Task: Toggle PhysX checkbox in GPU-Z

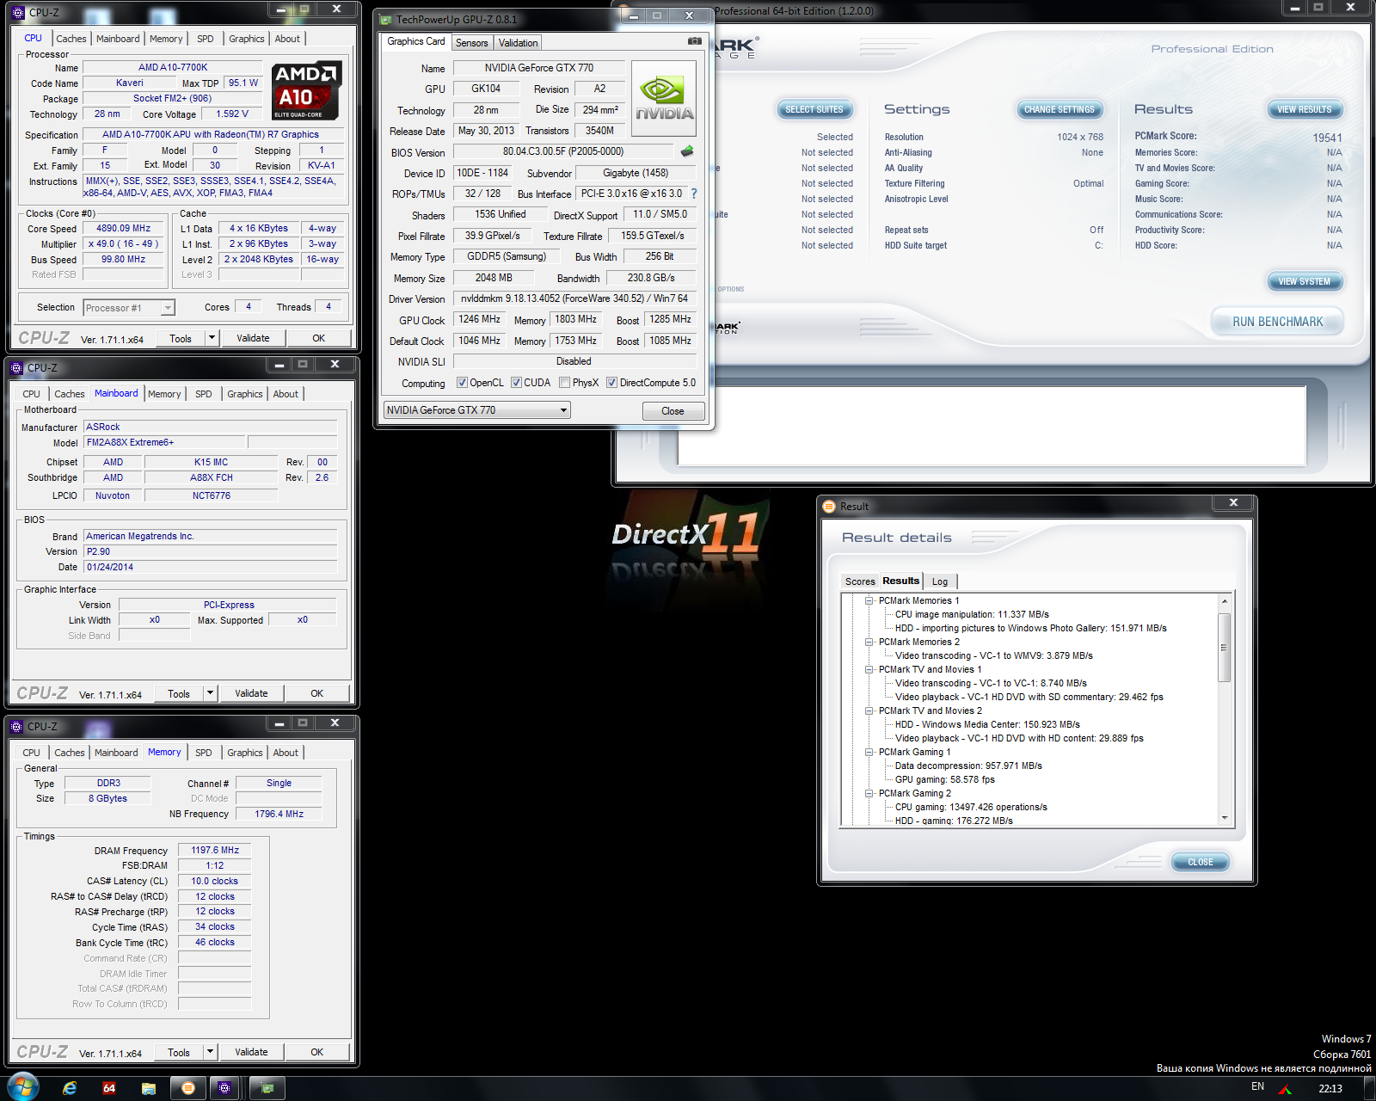Action: click(564, 383)
